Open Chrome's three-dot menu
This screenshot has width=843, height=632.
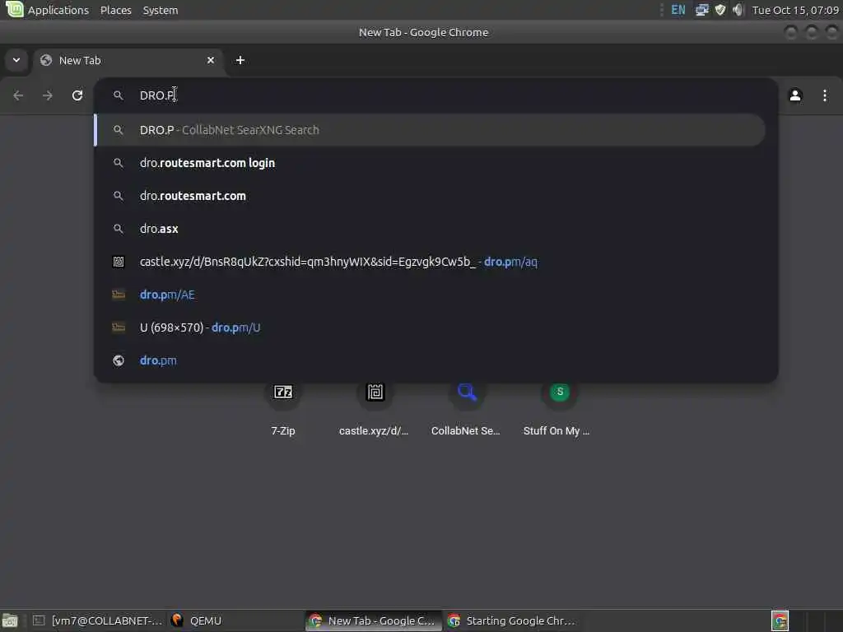(x=825, y=95)
